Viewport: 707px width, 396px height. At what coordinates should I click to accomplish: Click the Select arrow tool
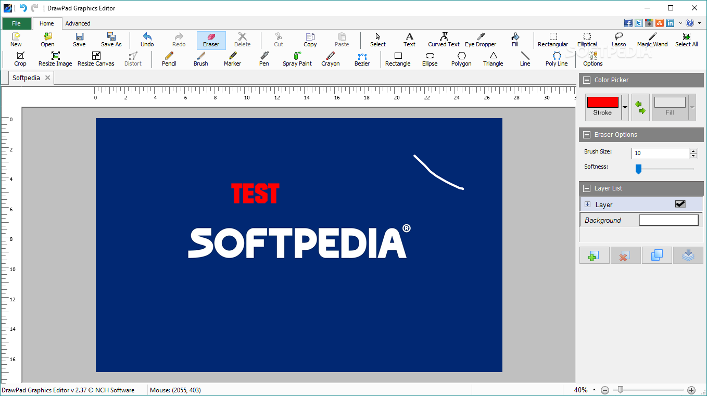tap(378, 40)
